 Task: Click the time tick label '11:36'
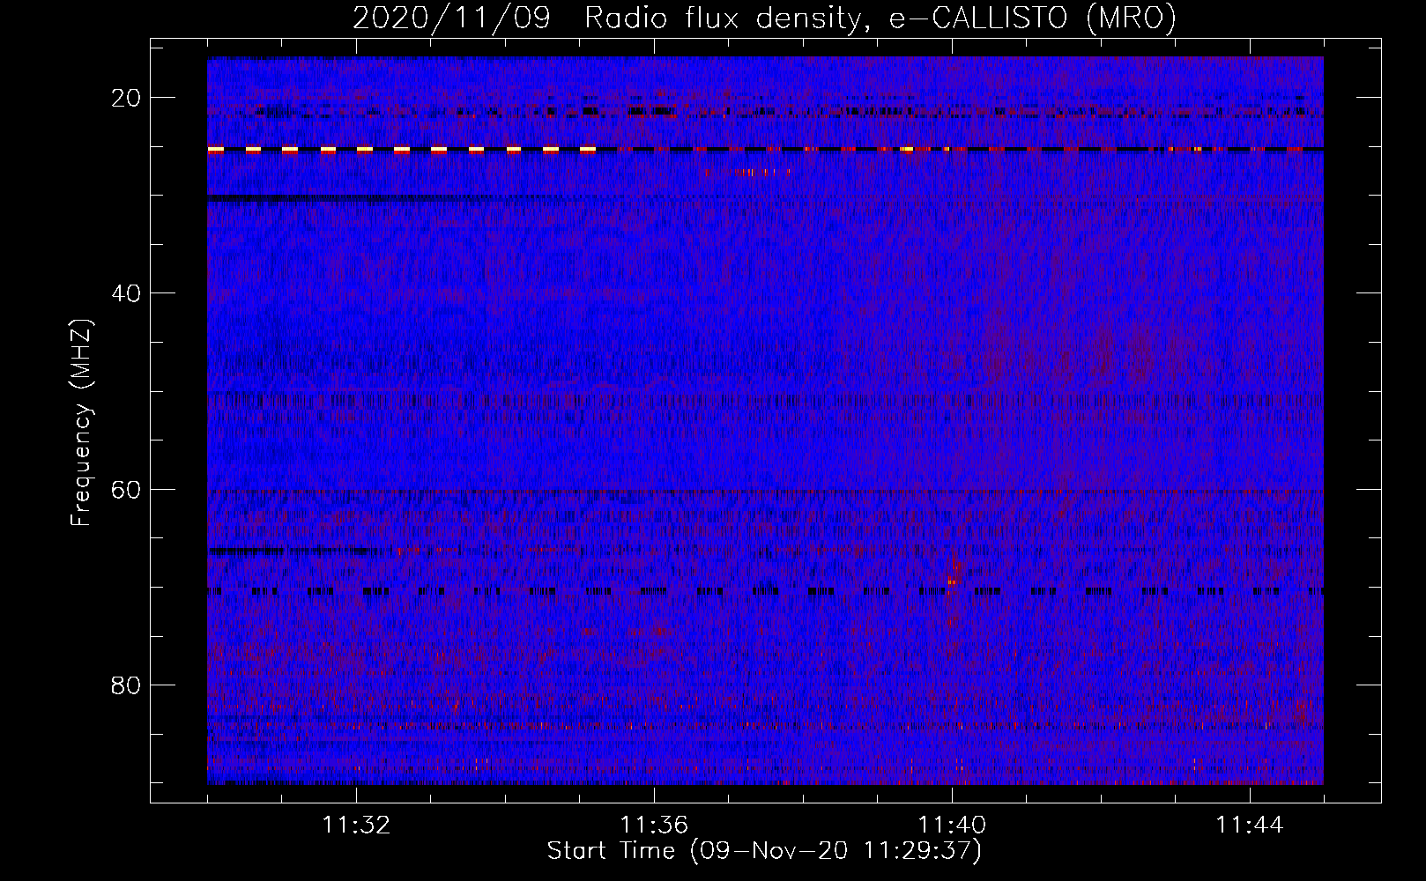click(654, 825)
